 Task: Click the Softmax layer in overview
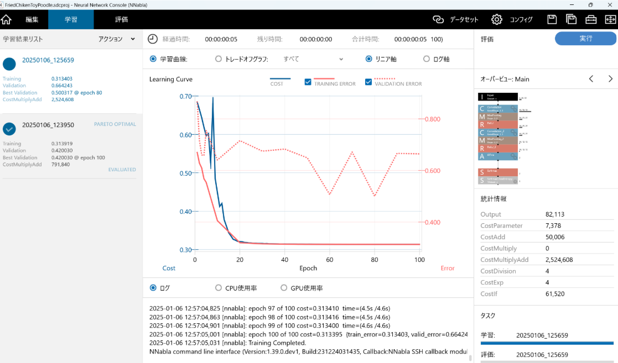coord(498,172)
